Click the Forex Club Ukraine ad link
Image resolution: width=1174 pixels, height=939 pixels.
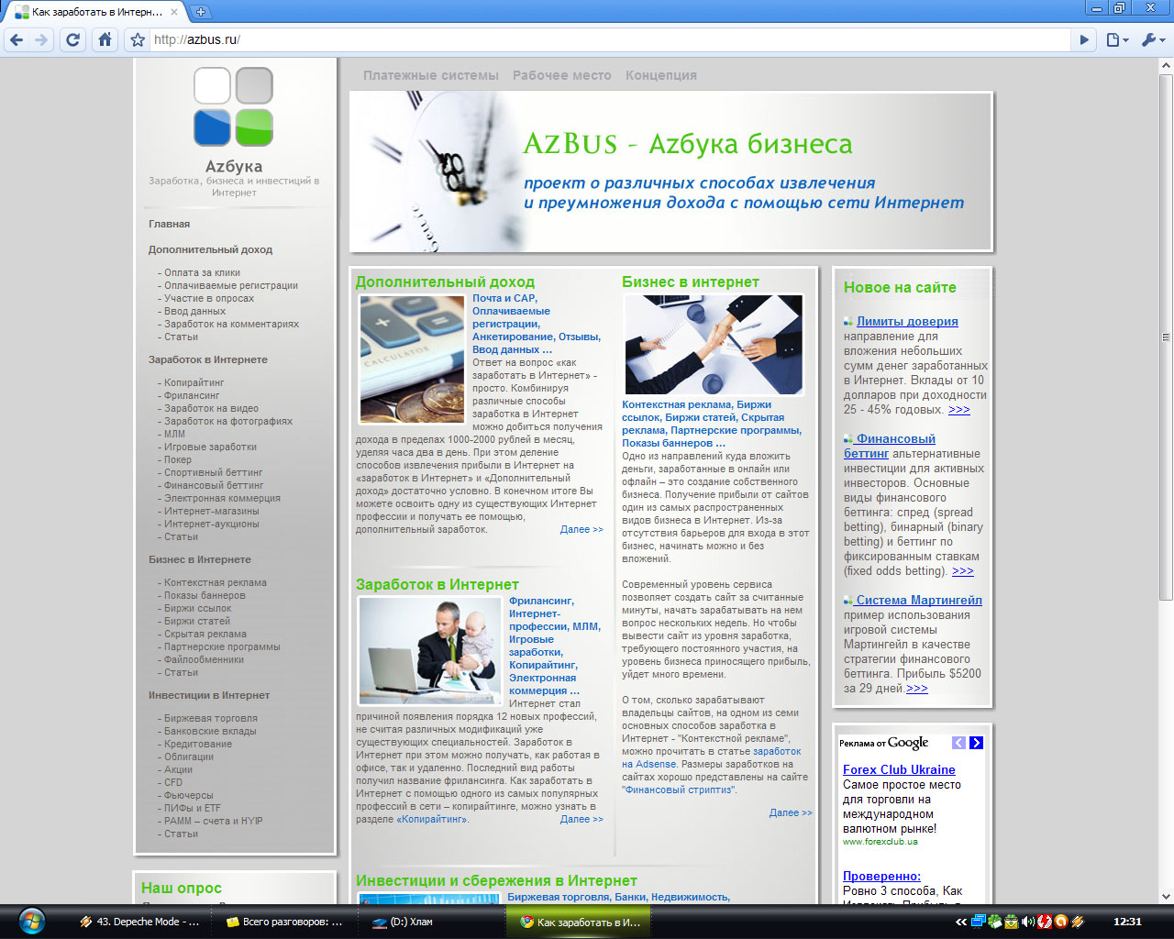click(899, 769)
